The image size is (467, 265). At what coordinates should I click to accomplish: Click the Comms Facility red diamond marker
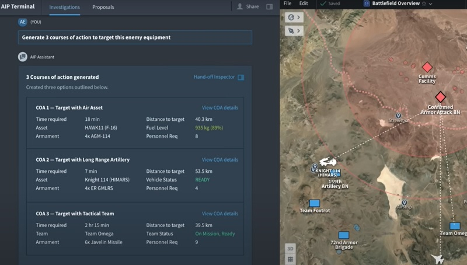(427, 67)
